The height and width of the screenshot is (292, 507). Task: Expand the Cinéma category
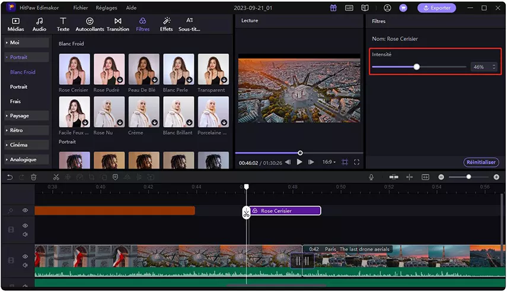click(x=27, y=145)
